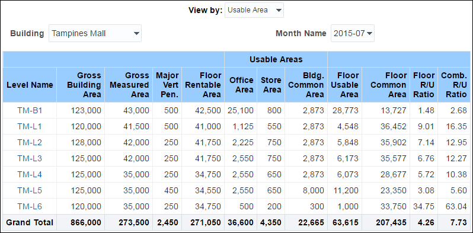The height and width of the screenshot is (233, 473).
Task: Select the 5,848 floor usable area cell
Action: click(x=345, y=142)
